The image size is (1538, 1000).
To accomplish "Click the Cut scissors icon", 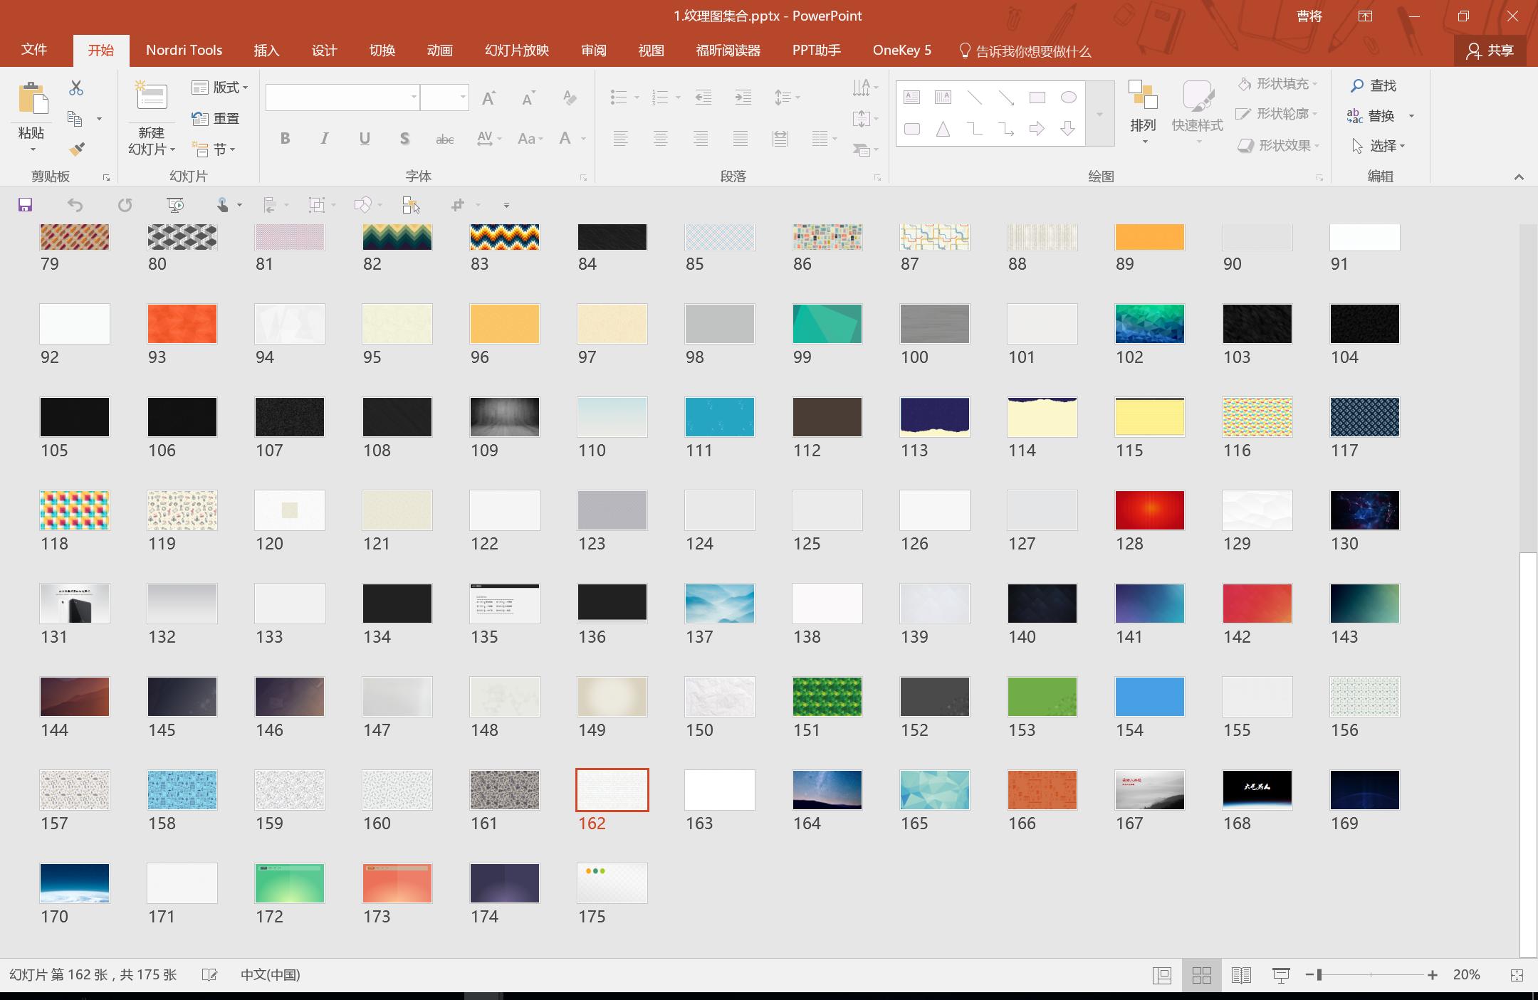I will (x=76, y=88).
